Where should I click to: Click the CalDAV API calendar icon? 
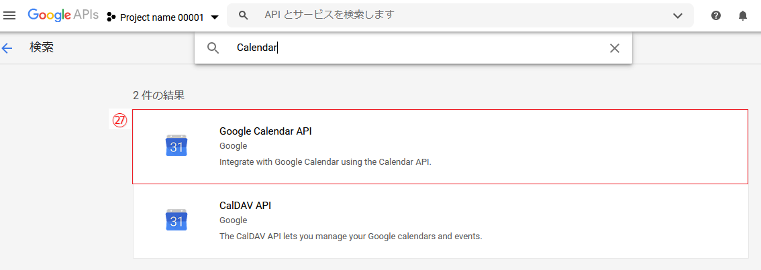tap(176, 220)
